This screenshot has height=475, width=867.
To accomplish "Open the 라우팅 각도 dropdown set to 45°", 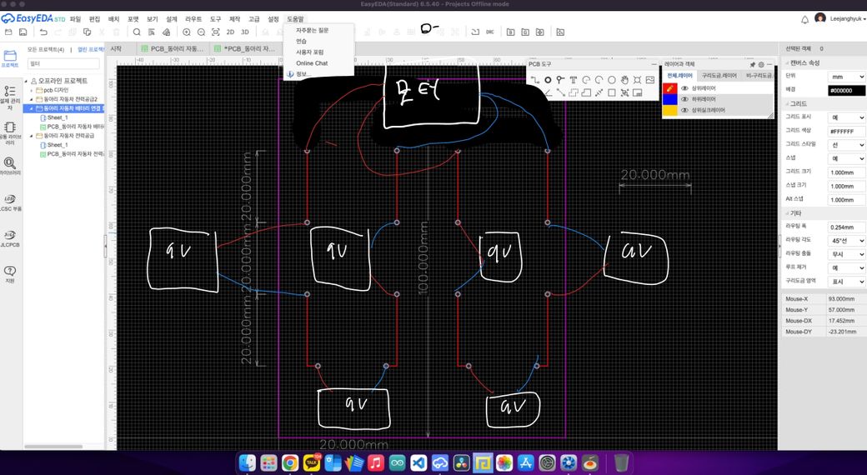I will tap(846, 239).
